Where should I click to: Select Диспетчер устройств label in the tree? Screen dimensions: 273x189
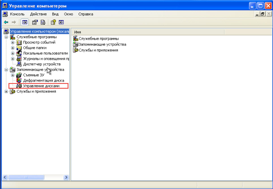tap(42, 64)
